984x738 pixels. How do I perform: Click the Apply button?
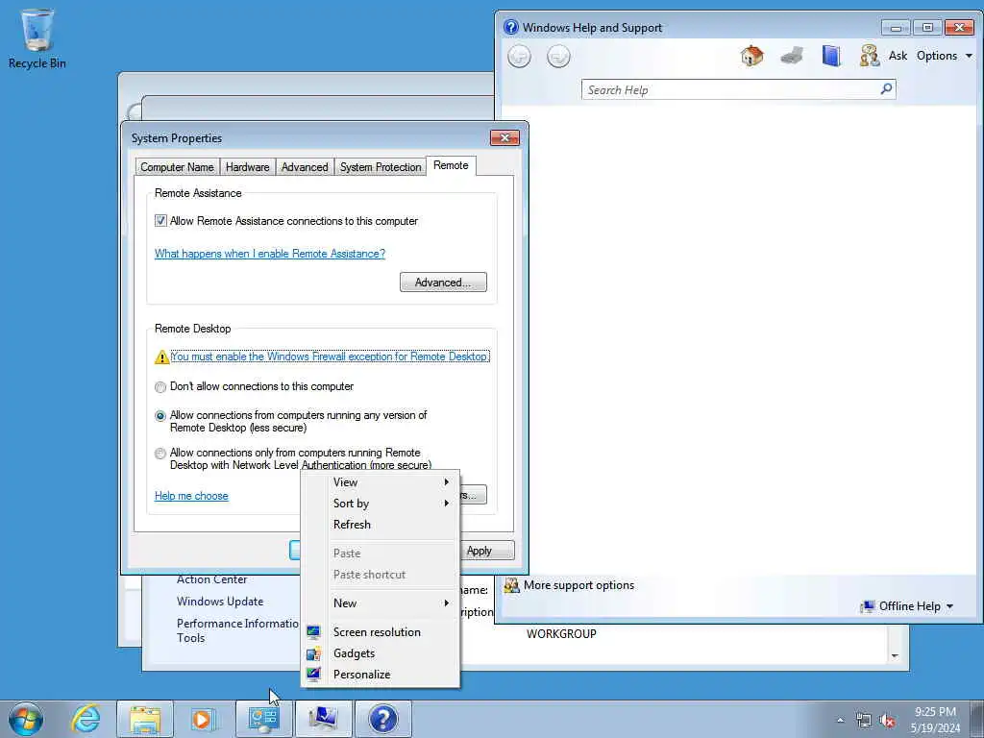click(487, 551)
